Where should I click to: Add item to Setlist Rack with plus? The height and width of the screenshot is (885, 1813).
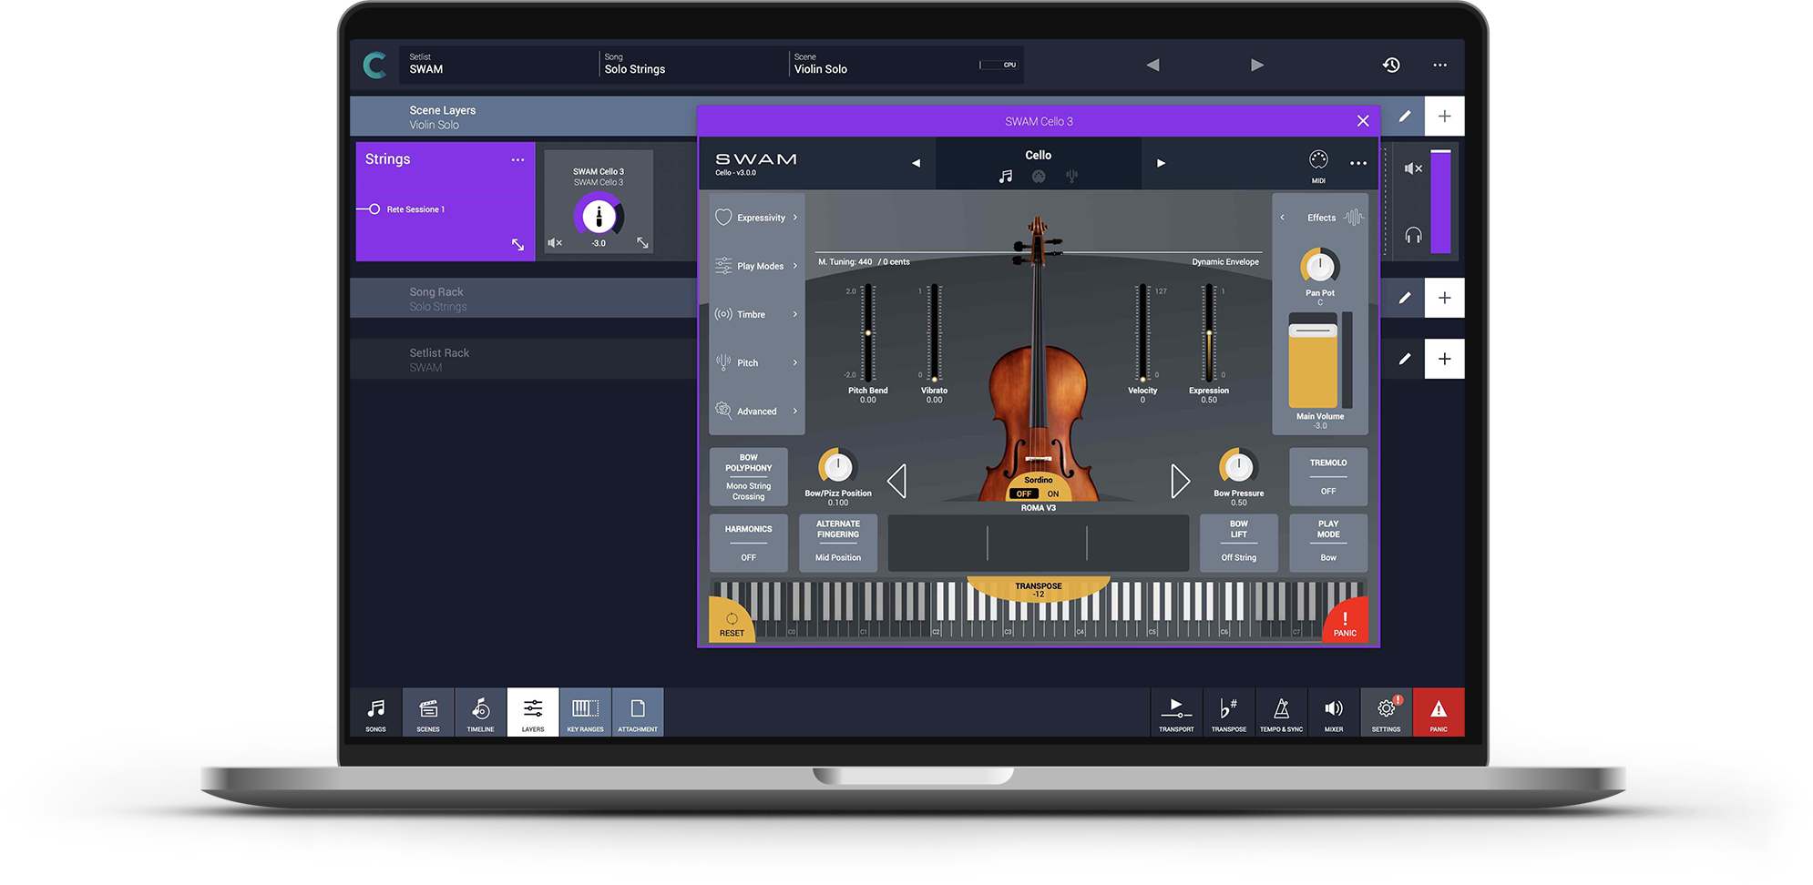[1445, 359]
